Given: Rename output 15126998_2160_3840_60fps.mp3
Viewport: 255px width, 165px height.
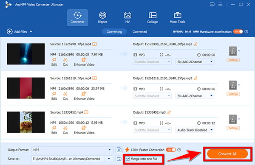Looking at the screenshot, I should (195, 44).
